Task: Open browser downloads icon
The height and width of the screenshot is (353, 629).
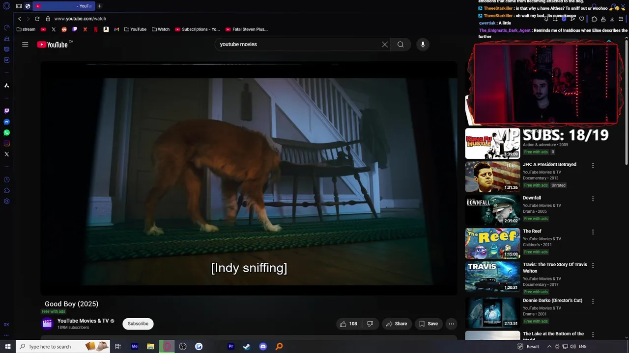Action: coord(612,19)
